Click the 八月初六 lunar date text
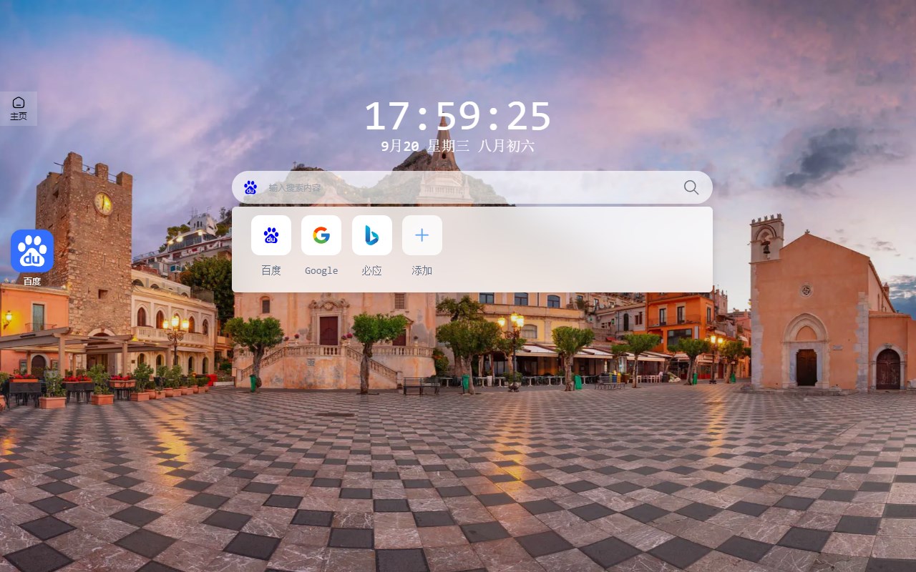 tap(507, 146)
